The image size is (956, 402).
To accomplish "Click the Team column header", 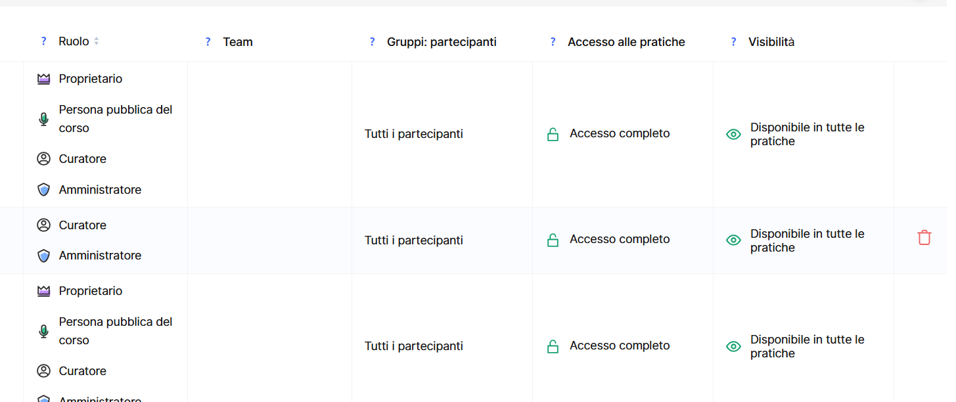I will point(238,42).
